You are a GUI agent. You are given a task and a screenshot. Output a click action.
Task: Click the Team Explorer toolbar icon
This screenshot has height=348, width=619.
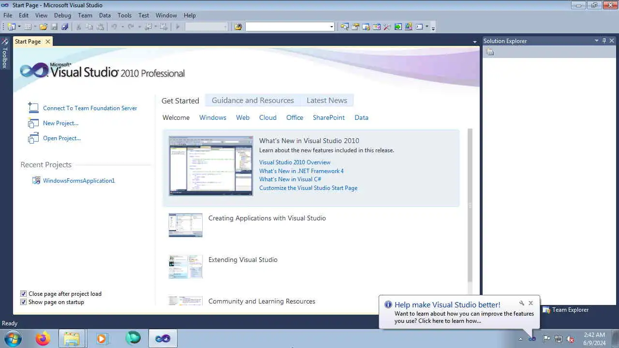coord(366,27)
